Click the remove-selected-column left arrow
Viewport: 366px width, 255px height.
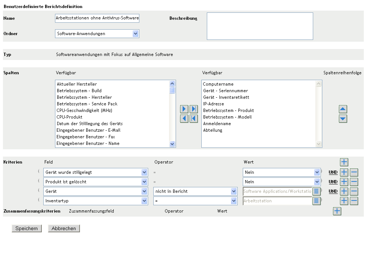point(184,119)
